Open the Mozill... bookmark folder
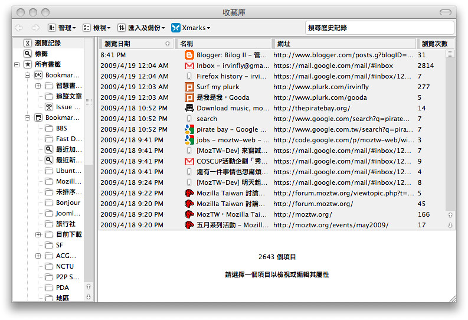Screen dimensions: 468x320 pyautogui.click(x=68, y=181)
